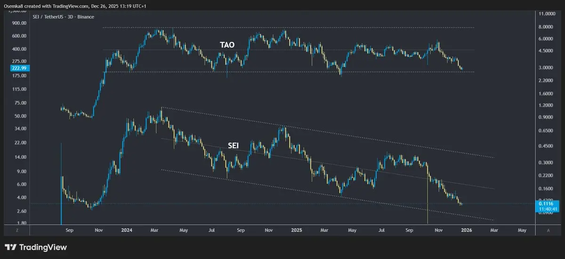This screenshot has height=259, width=565.
Task: Click the TradingView logo icon
Action: click(10, 247)
